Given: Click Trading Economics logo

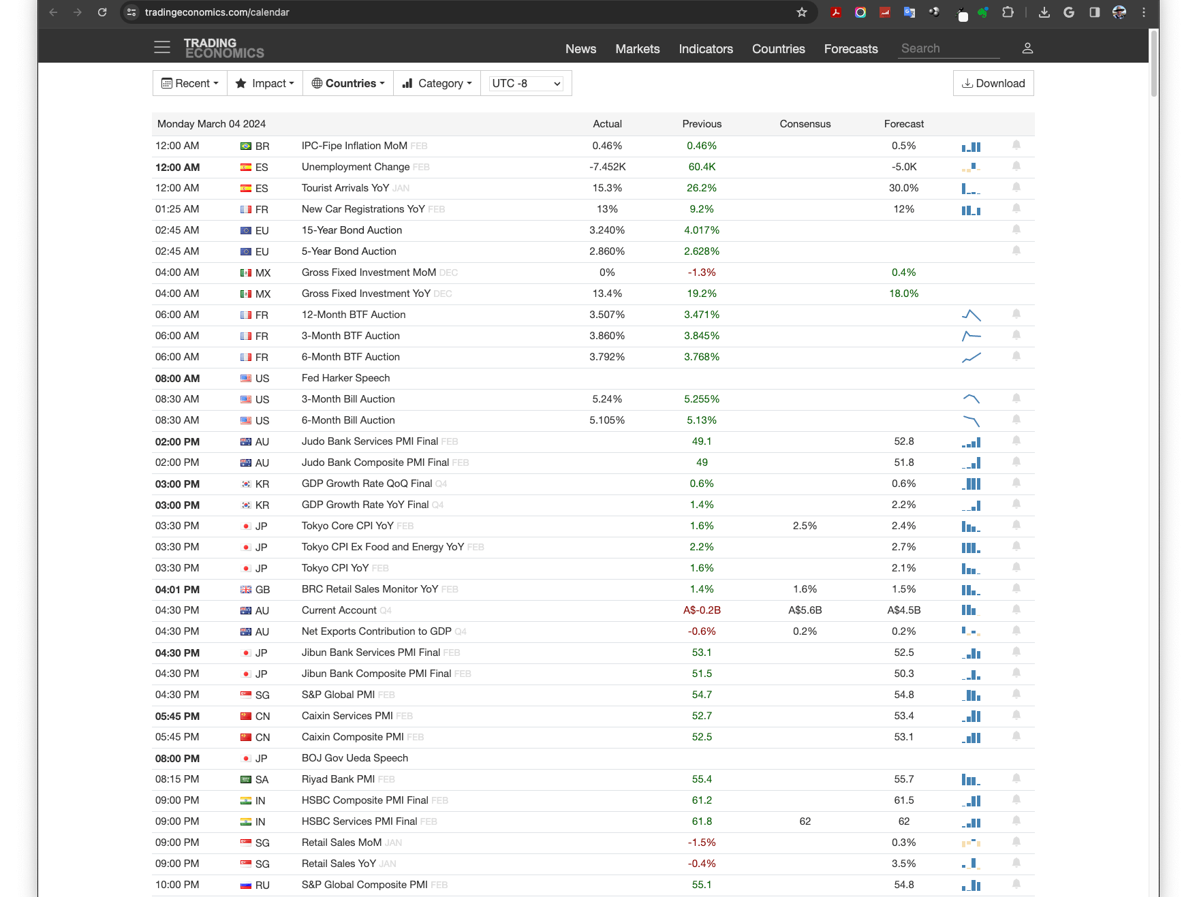Looking at the screenshot, I should 223,48.
